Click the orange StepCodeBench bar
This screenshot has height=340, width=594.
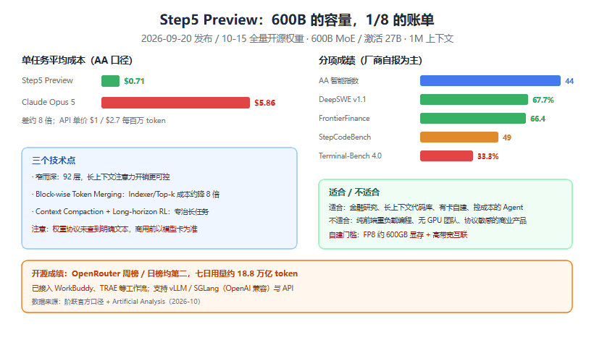point(459,137)
